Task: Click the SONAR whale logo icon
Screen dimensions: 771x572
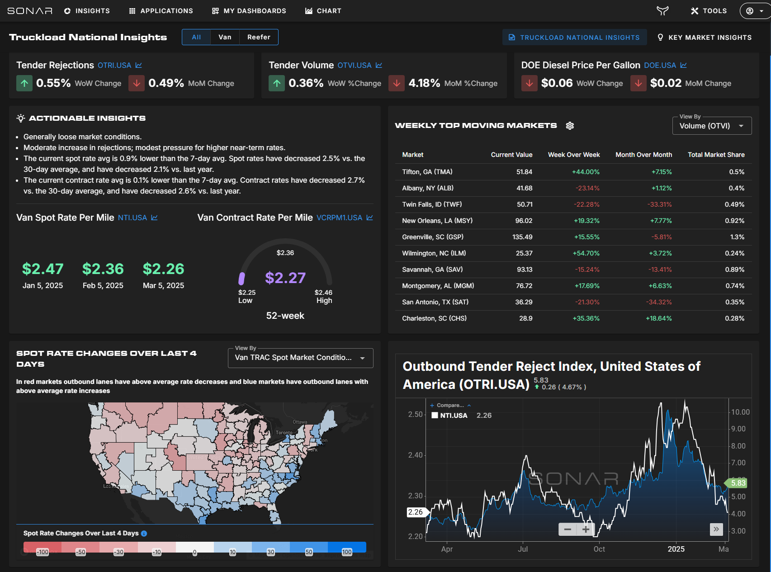Action: tap(662, 11)
